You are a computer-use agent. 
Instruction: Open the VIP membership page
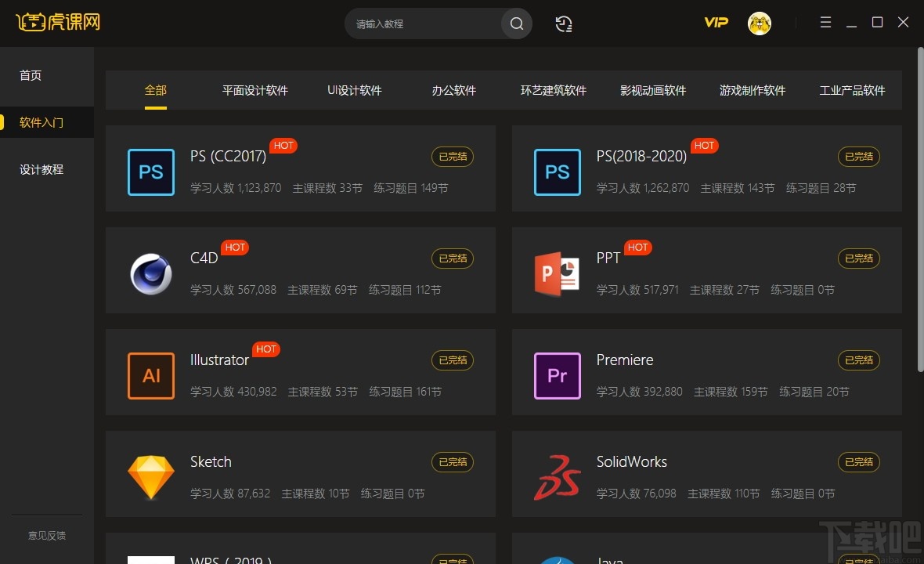[x=715, y=23]
